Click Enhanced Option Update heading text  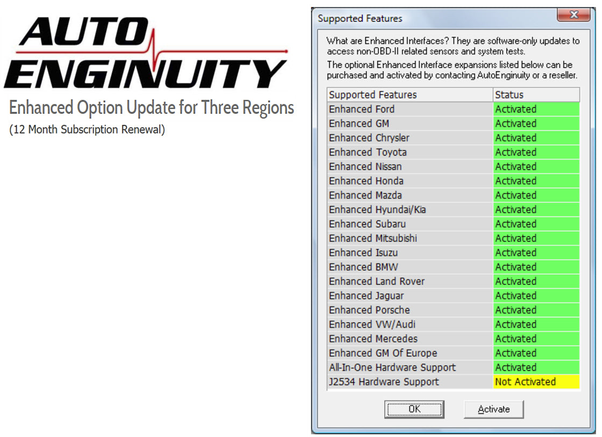coord(151,108)
